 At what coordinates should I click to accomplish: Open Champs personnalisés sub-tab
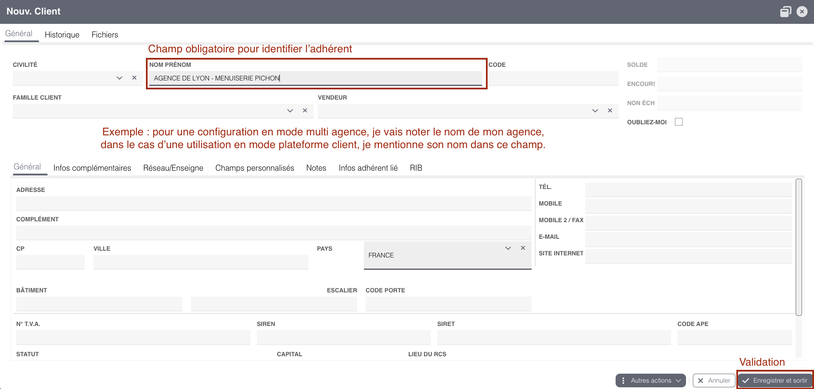tap(255, 168)
